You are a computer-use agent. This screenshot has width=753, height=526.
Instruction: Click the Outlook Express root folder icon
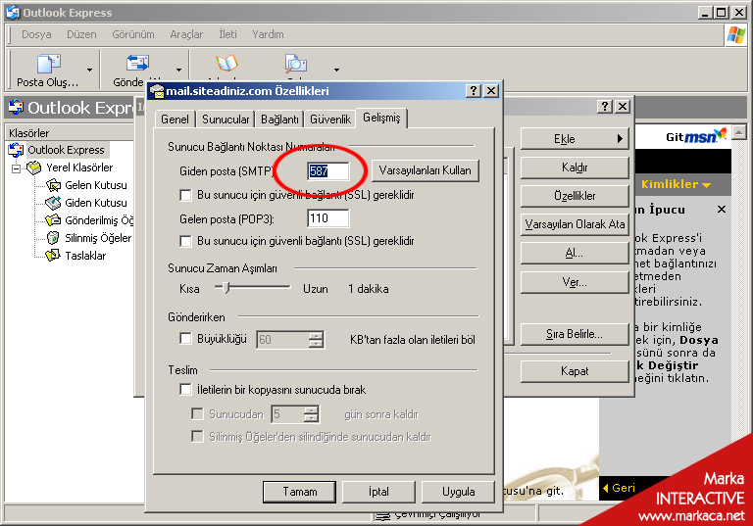click(16, 150)
